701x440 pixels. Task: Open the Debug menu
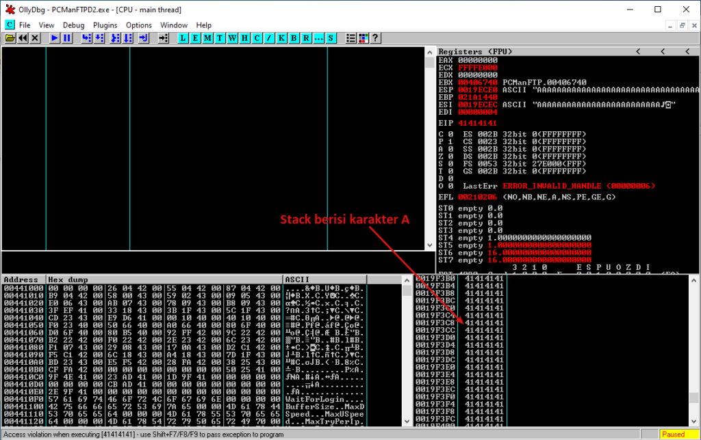[73, 25]
